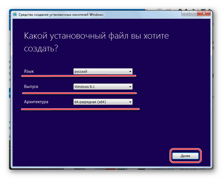Open the Язык language dropdown
The height and width of the screenshot is (179, 223).
click(x=103, y=71)
